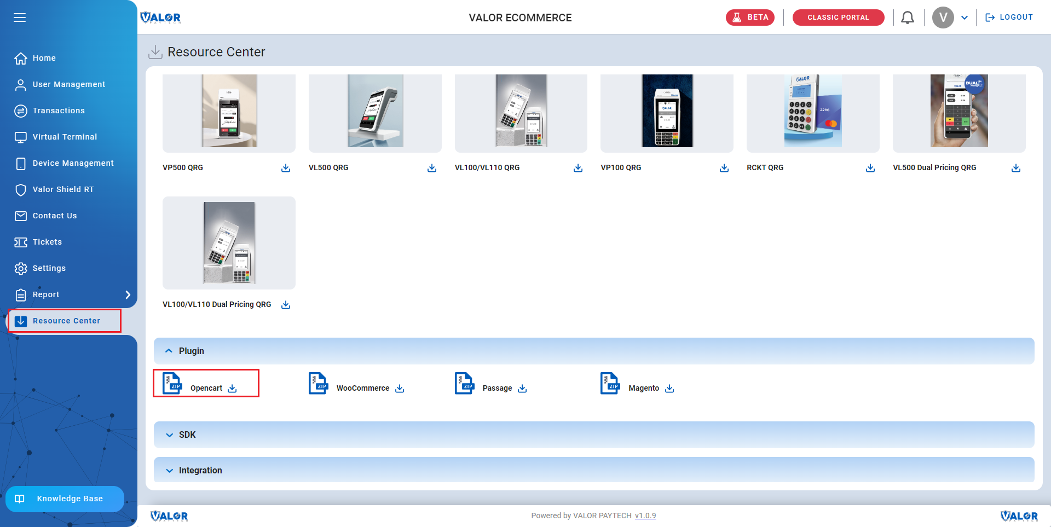Click the Contact Us envelope icon

coord(21,216)
